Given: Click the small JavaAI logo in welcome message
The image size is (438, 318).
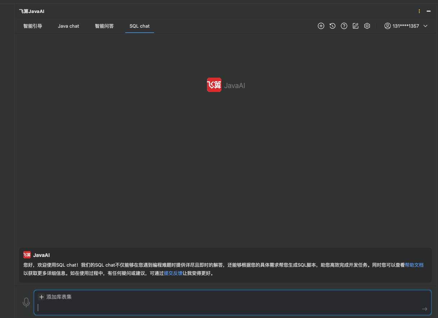Looking at the screenshot, I should (x=27, y=255).
